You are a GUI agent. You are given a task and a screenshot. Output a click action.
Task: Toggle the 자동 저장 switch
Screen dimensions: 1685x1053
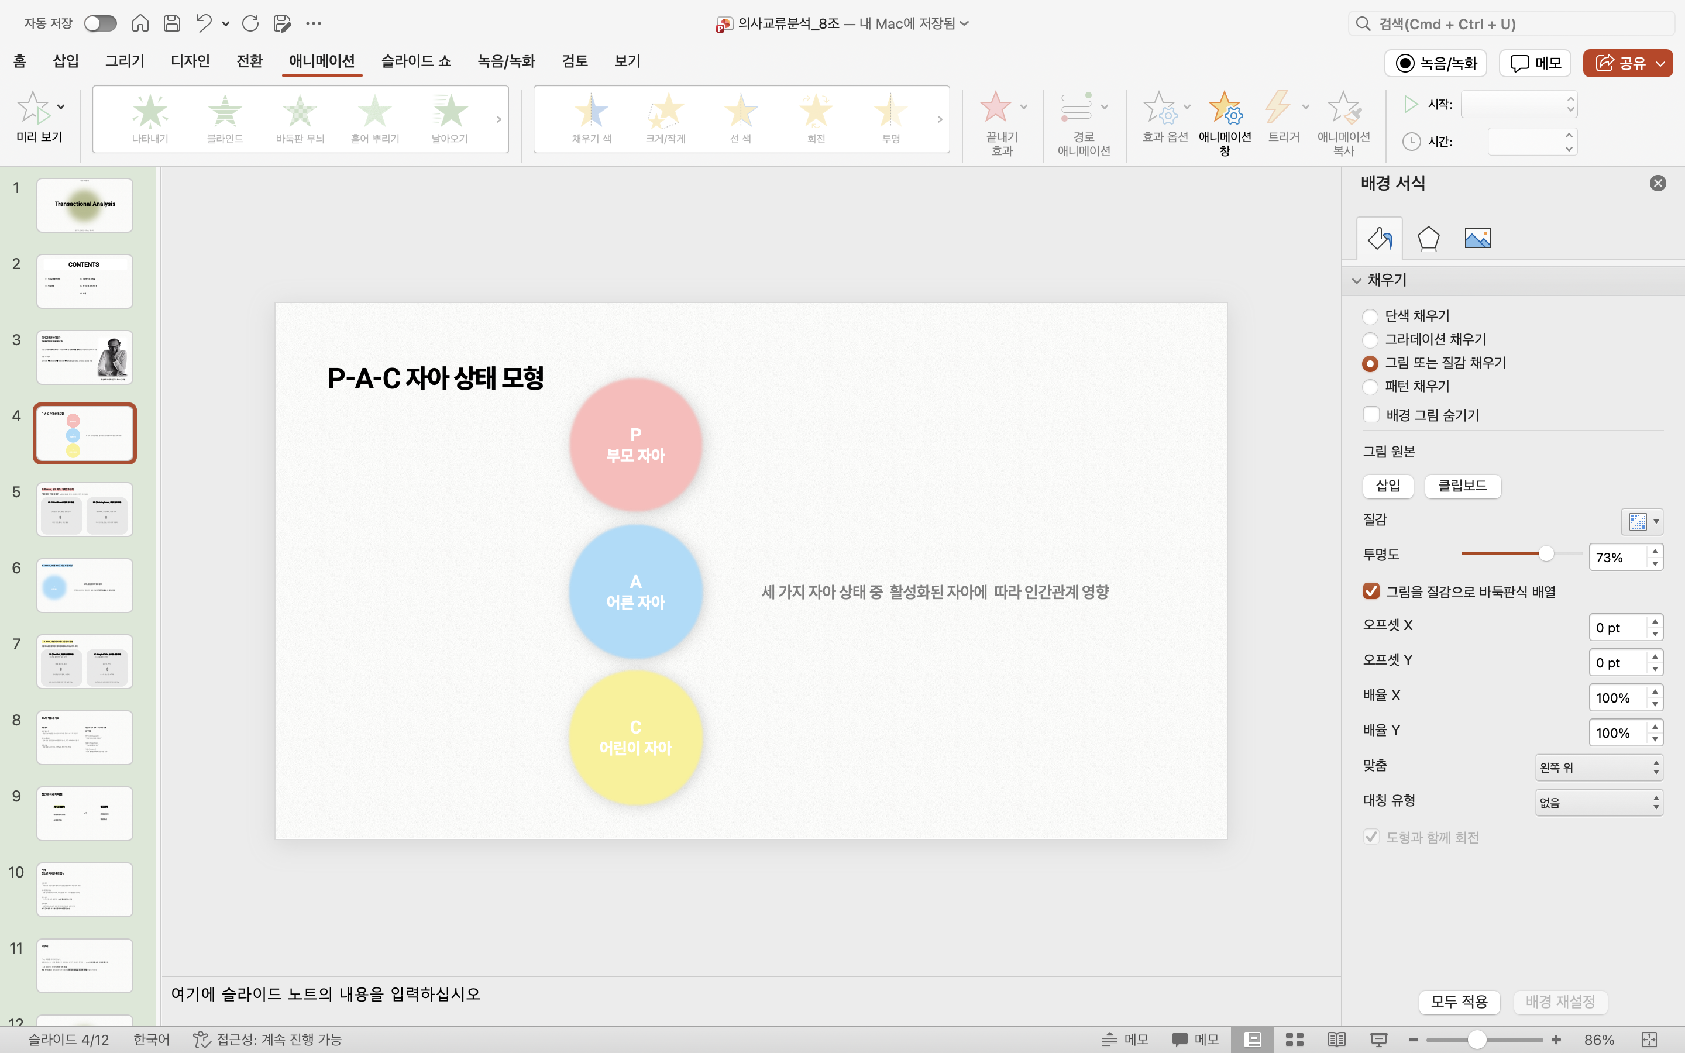100,23
